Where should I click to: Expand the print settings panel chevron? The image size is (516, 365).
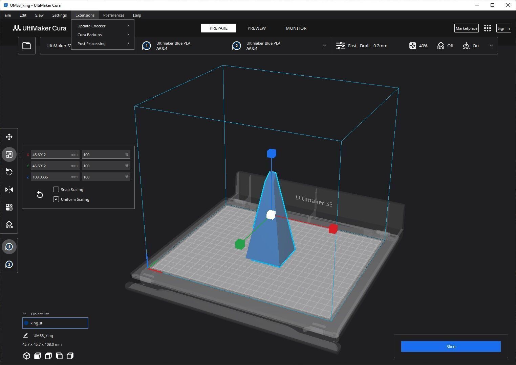coord(491,46)
